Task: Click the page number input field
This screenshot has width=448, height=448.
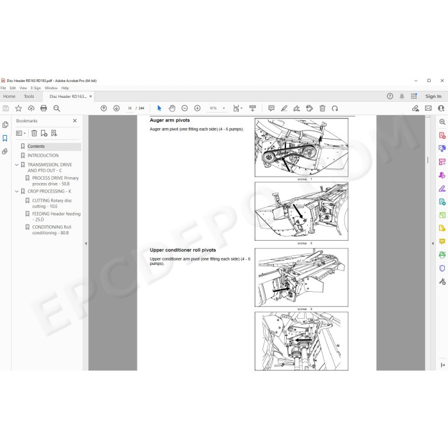Action: click(129, 108)
